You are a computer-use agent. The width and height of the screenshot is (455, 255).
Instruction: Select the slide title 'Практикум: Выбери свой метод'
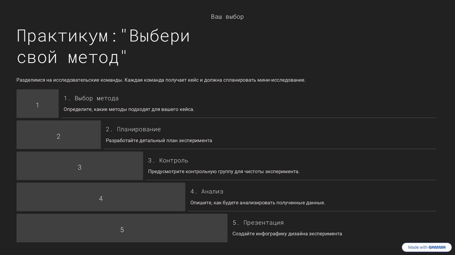103,46
